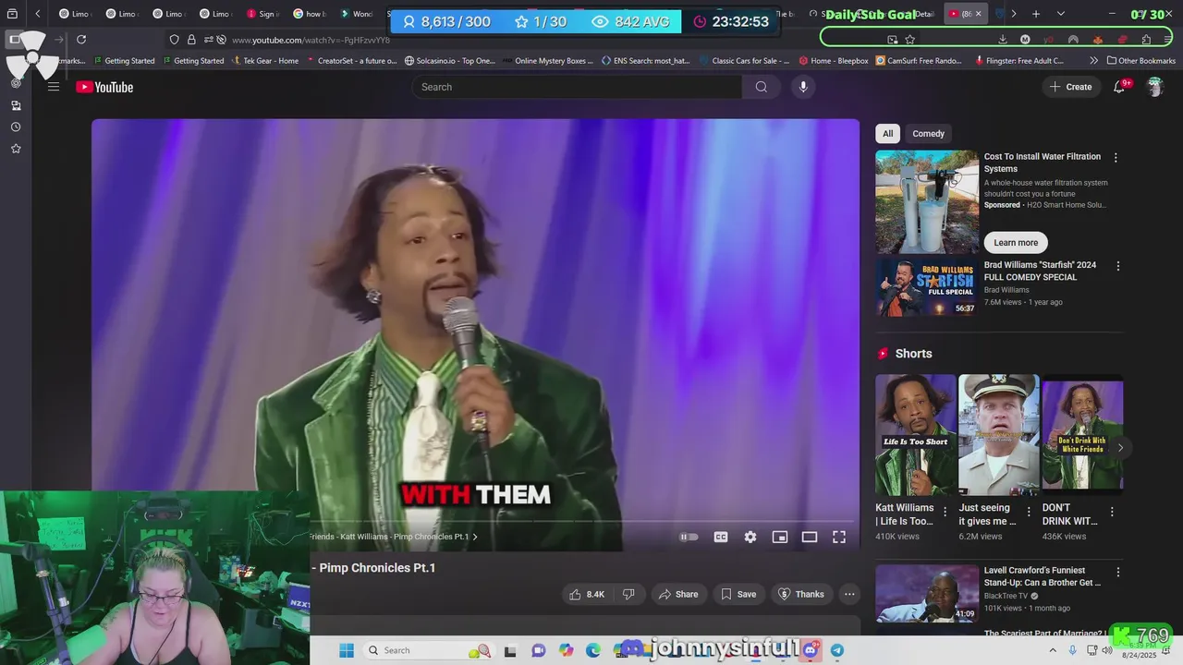Viewport: 1183px width, 665px height.
Task: Open Other Bookmarks folder
Action: click(1140, 61)
